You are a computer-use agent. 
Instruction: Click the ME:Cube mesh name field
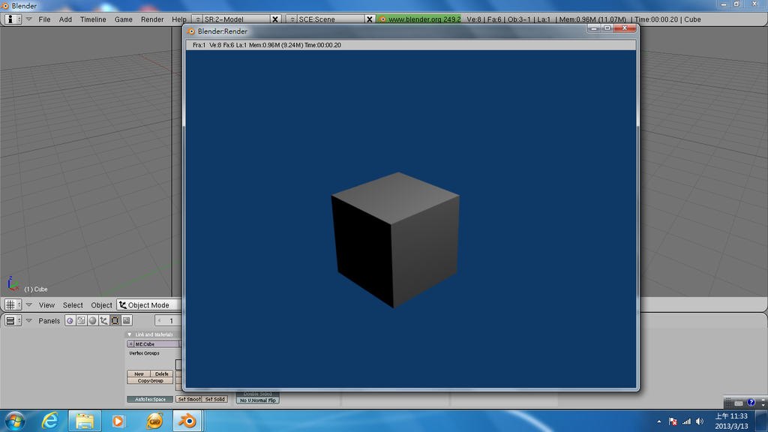click(156, 344)
